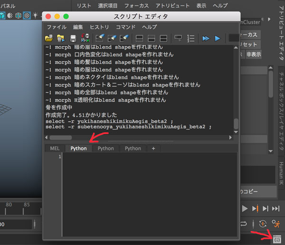Viewport: 285px width, 245px height.
Task: Open the コマンド menu
Action: tap(125, 27)
